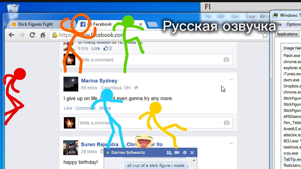
Task: Close the Facebook tab
Action: tap(140, 24)
